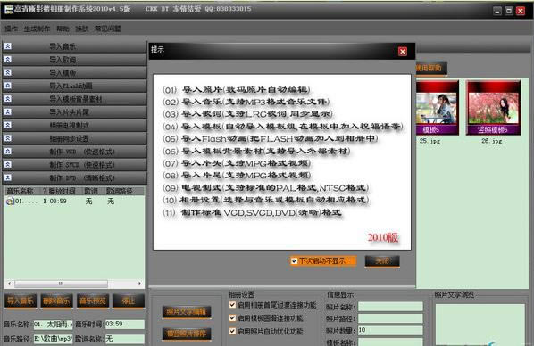
Task: Click the chevron icon beside 导入Flash动画
Action: coord(8,86)
